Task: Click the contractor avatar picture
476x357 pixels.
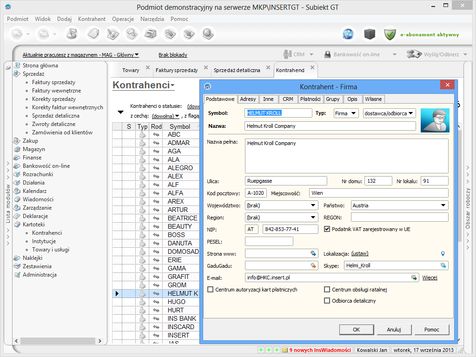Action: pos(435,120)
